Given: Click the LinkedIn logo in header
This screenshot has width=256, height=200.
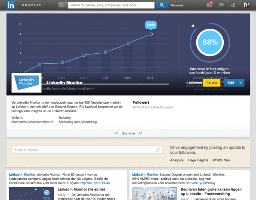Looking at the screenshot, I should click(x=11, y=5).
